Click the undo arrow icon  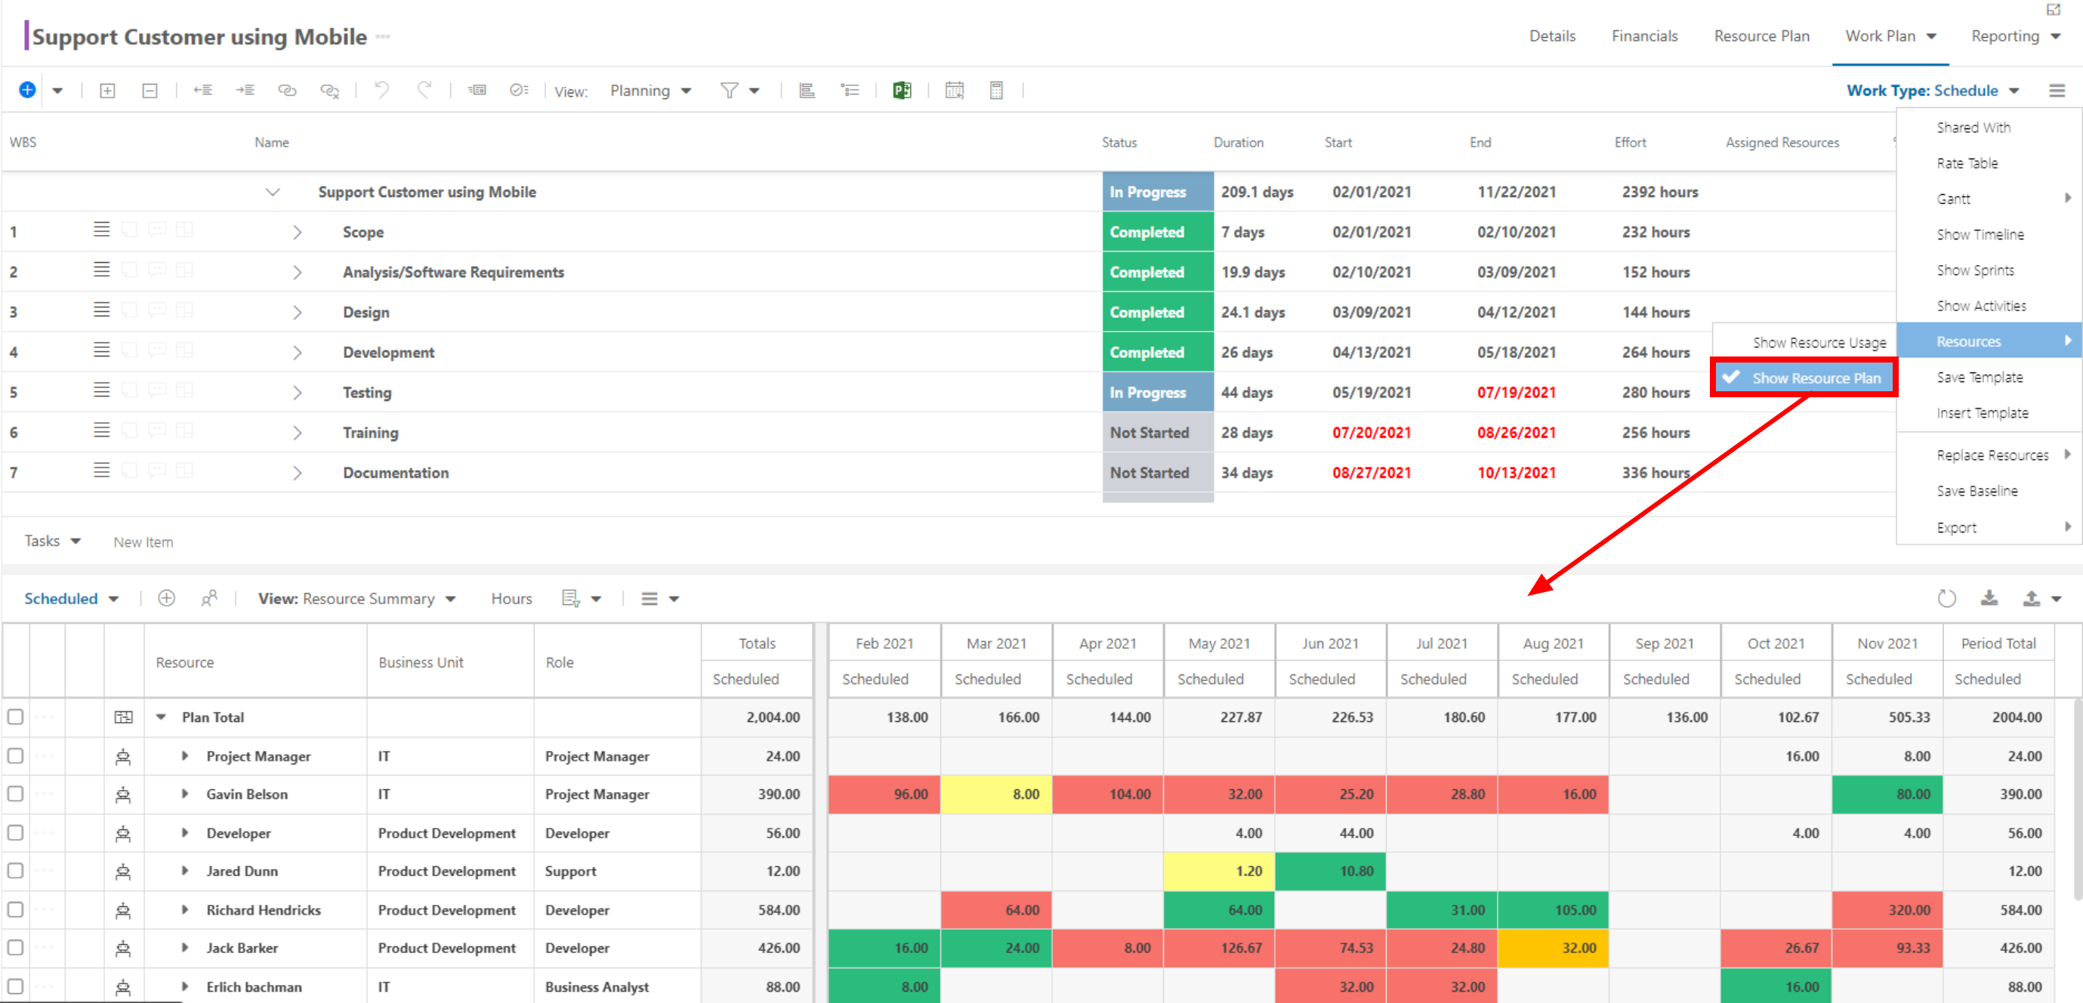click(x=381, y=89)
